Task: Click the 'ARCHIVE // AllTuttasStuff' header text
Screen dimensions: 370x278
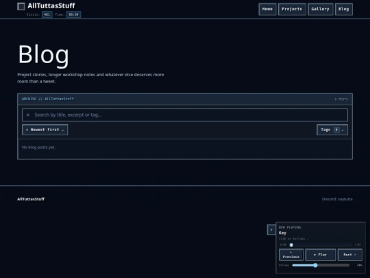Action: pos(48,99)
